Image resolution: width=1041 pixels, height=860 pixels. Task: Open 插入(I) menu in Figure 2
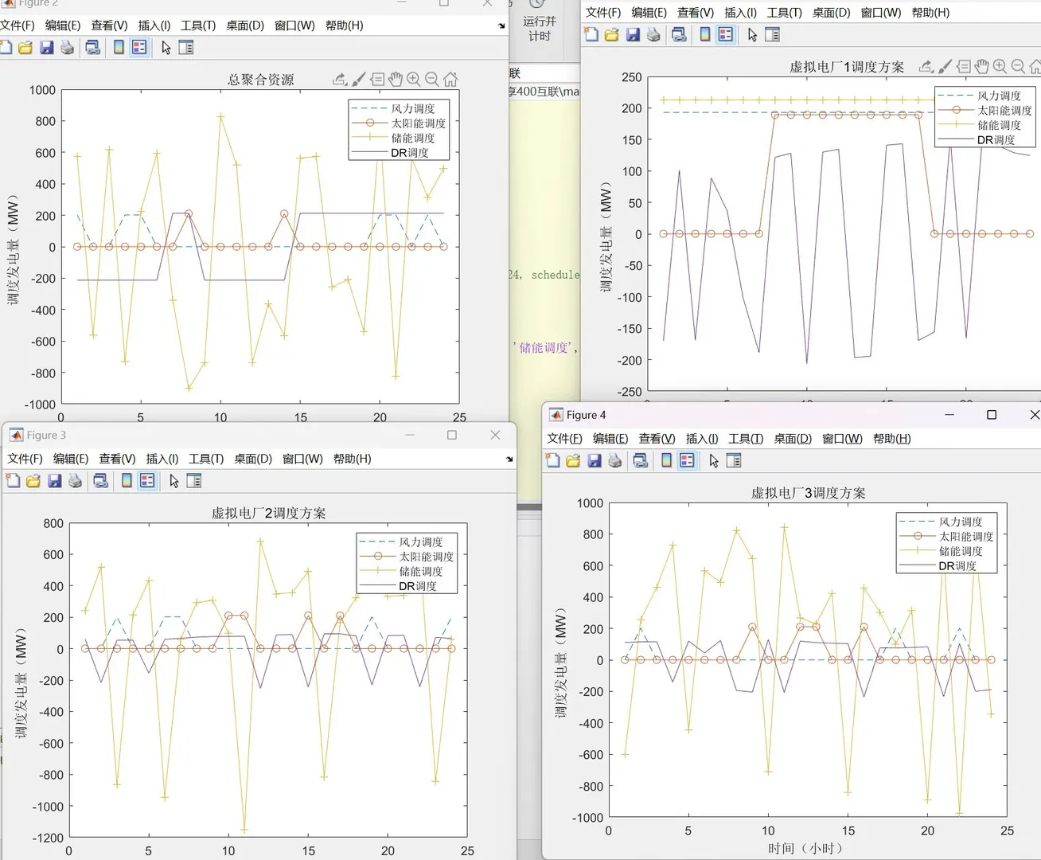pos(154,25)
